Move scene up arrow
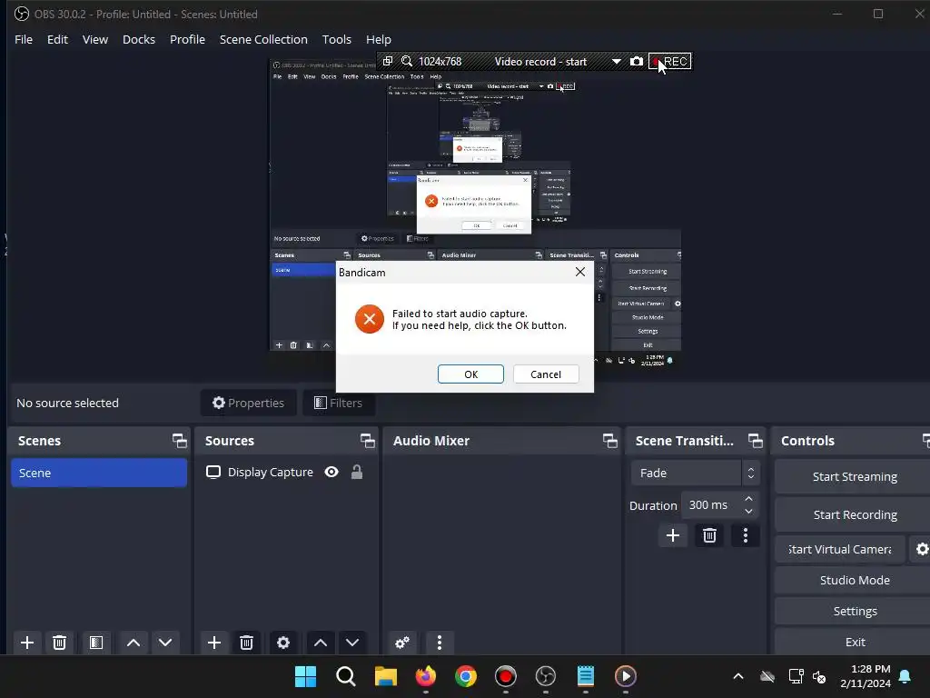 tap(134, 643)
